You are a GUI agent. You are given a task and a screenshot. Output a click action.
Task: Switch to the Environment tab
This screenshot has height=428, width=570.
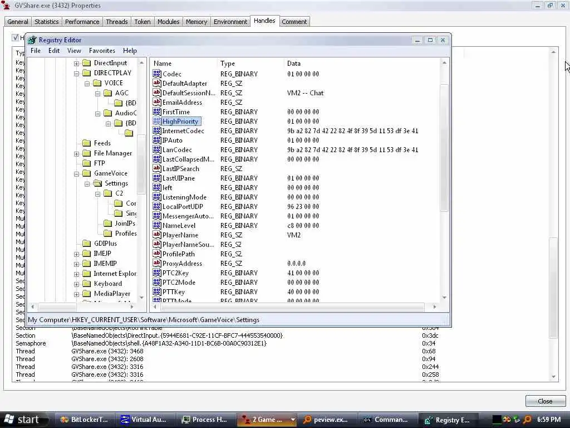pyautogui.click(x=230, y=22)
